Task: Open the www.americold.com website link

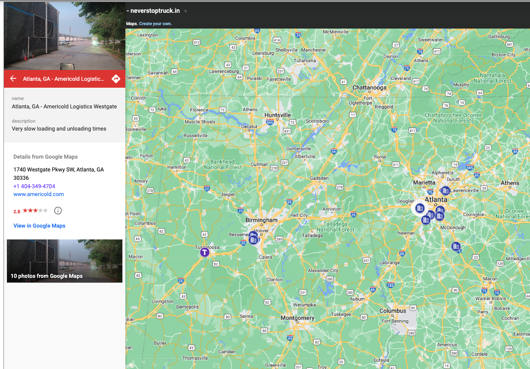Action: (38, 194)
